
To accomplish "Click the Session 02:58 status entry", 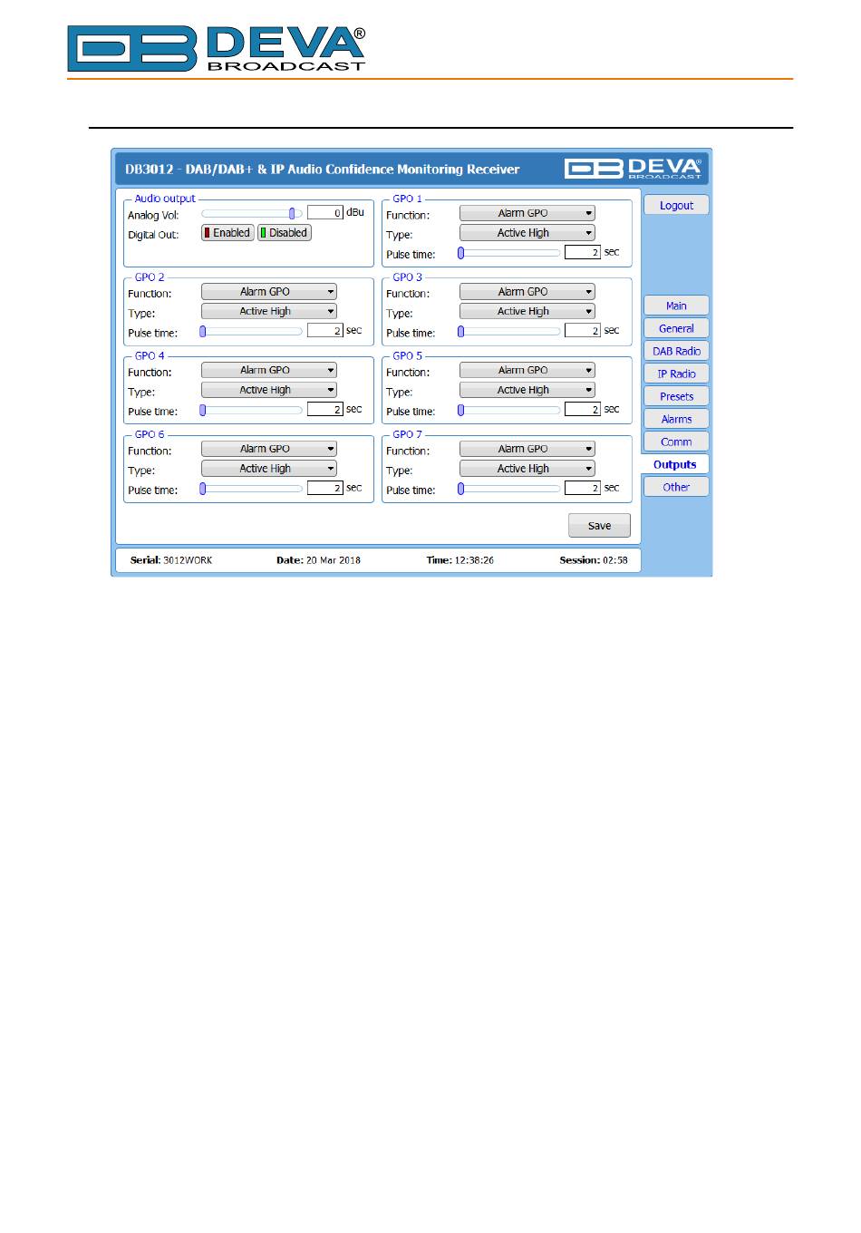I will pos(594,560).
